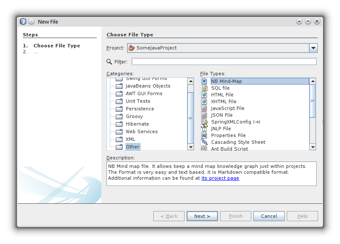Select the Hibernate category

pyautogui.click(x=137, y=124)
